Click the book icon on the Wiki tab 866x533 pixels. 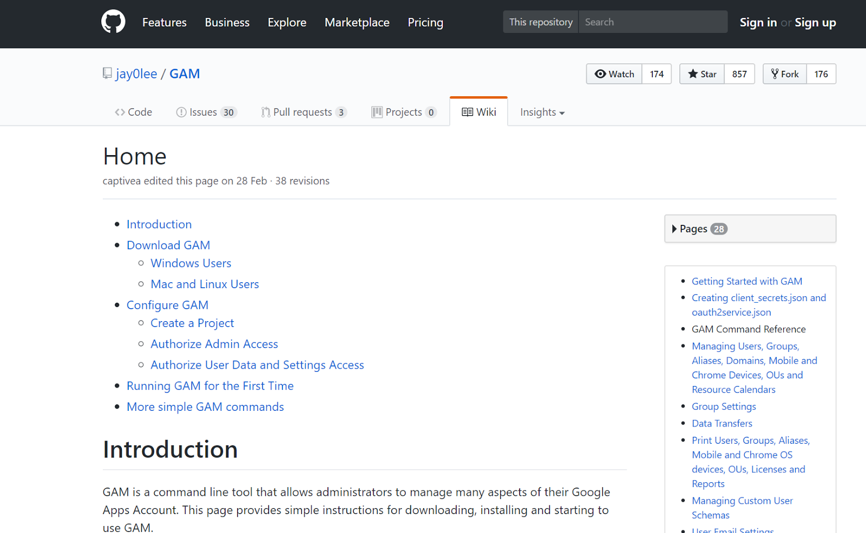click(x=467, y=112)
